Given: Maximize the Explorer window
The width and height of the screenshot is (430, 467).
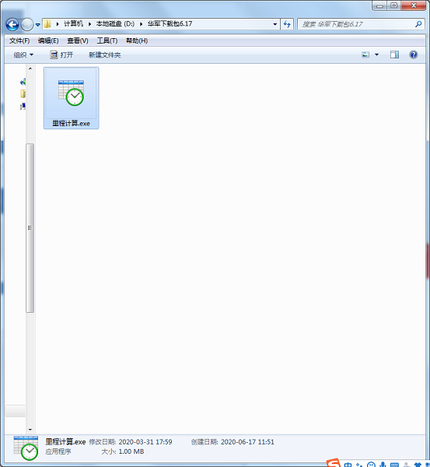Looking at the screenshot, I should tap(393, 5).
